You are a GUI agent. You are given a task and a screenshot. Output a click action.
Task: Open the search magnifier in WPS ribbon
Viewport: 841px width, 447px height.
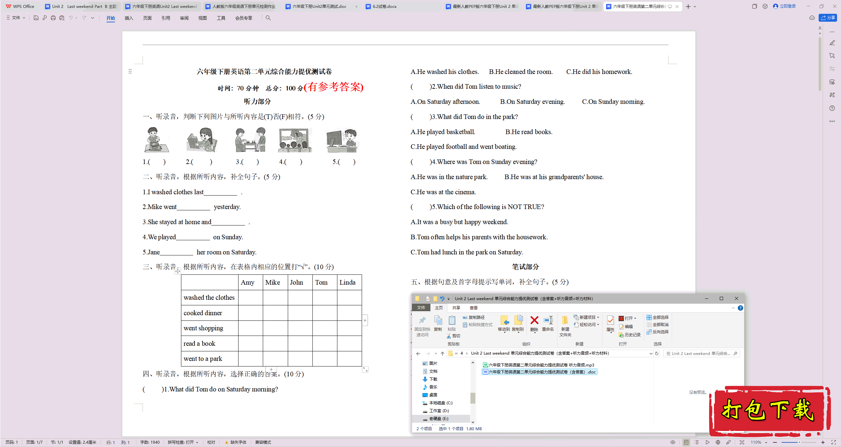click(x=268, y=18)
